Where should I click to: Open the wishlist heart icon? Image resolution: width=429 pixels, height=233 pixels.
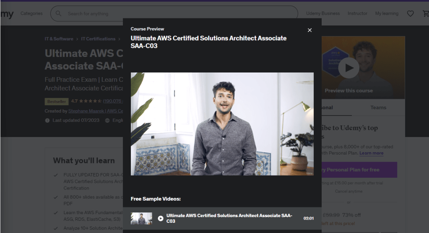tap(410, 13)
